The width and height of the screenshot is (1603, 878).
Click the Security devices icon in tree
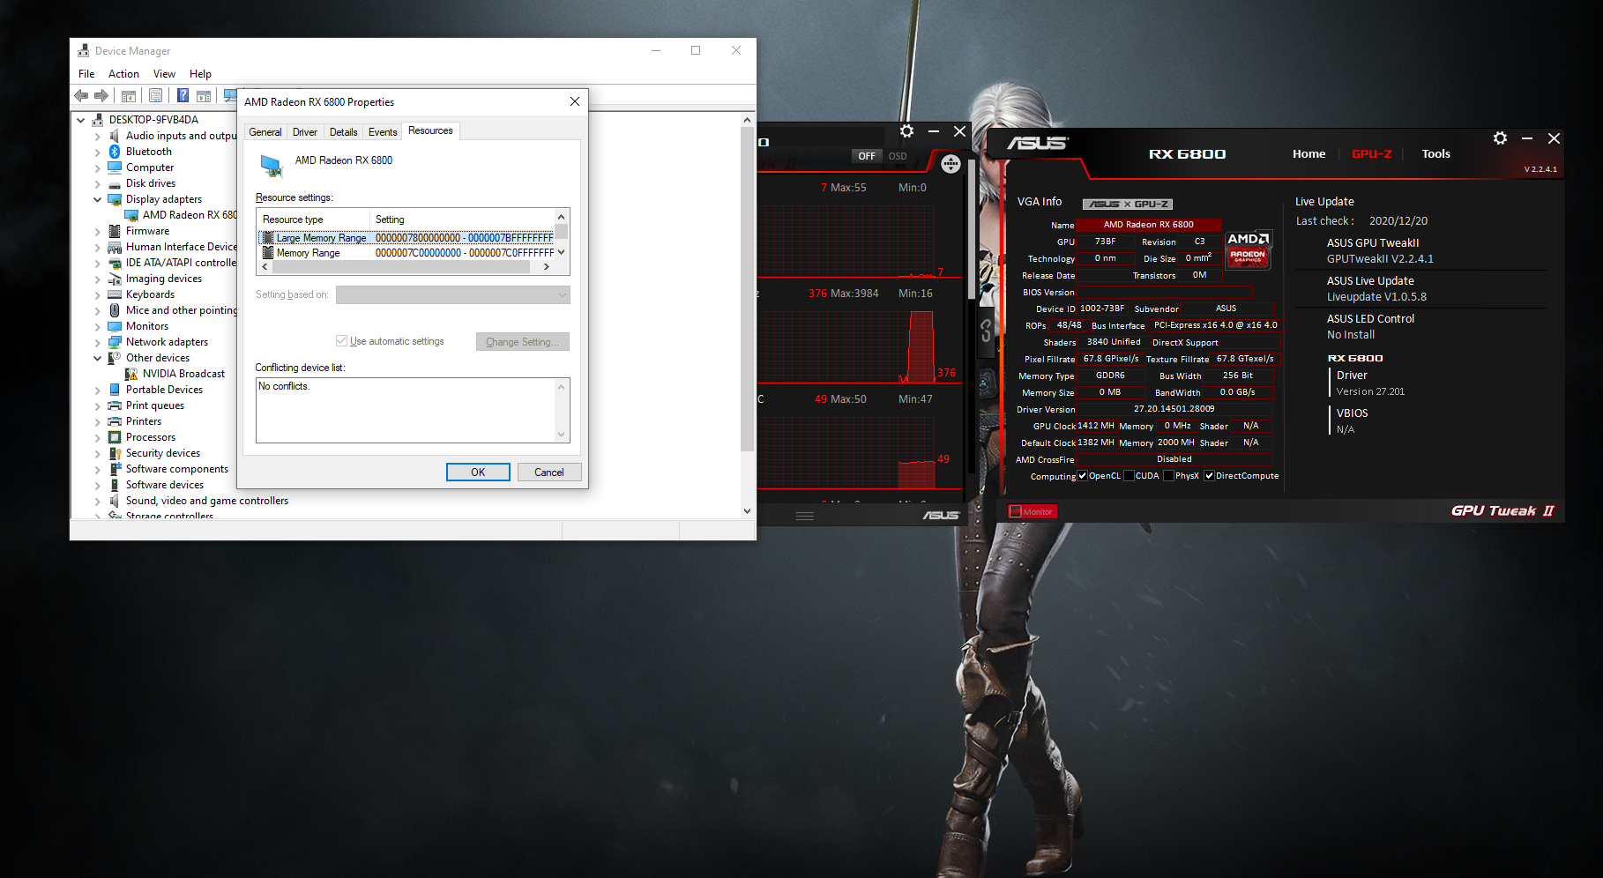(115, 453)
